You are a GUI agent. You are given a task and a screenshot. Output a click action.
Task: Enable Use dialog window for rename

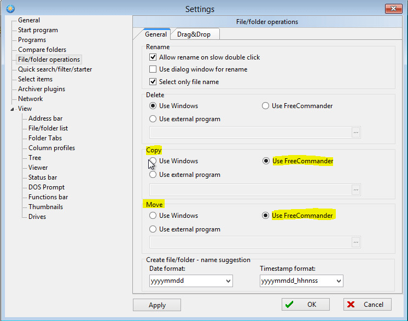pos(153,70)
